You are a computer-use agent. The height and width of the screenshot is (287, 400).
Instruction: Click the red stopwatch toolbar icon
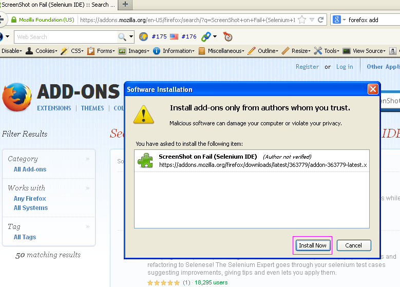(228, 37)
